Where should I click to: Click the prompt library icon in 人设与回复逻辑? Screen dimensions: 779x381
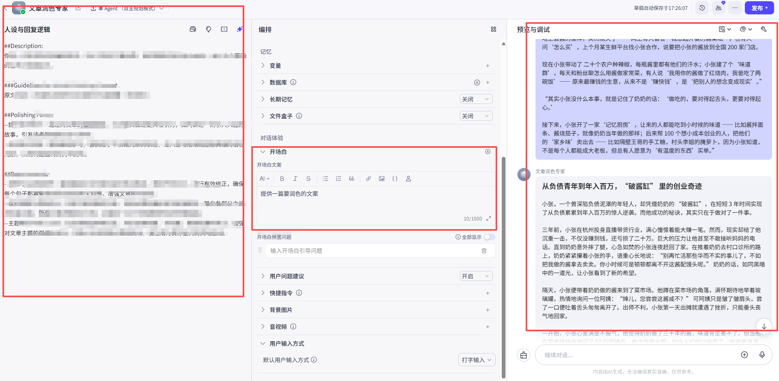[193, 30]
